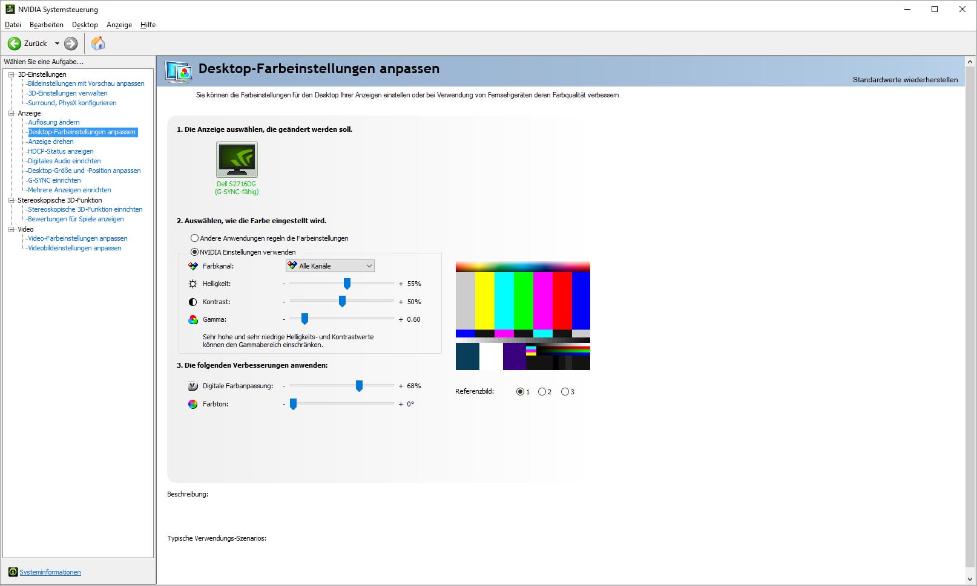Viewport: 977px width, 586px height.
Task: Click the Gamma color circles icon
Action: tap(192, 319)
